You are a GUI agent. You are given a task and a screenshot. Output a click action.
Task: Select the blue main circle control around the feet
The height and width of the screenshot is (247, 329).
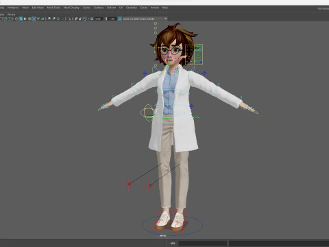click(x=172, y=225)
